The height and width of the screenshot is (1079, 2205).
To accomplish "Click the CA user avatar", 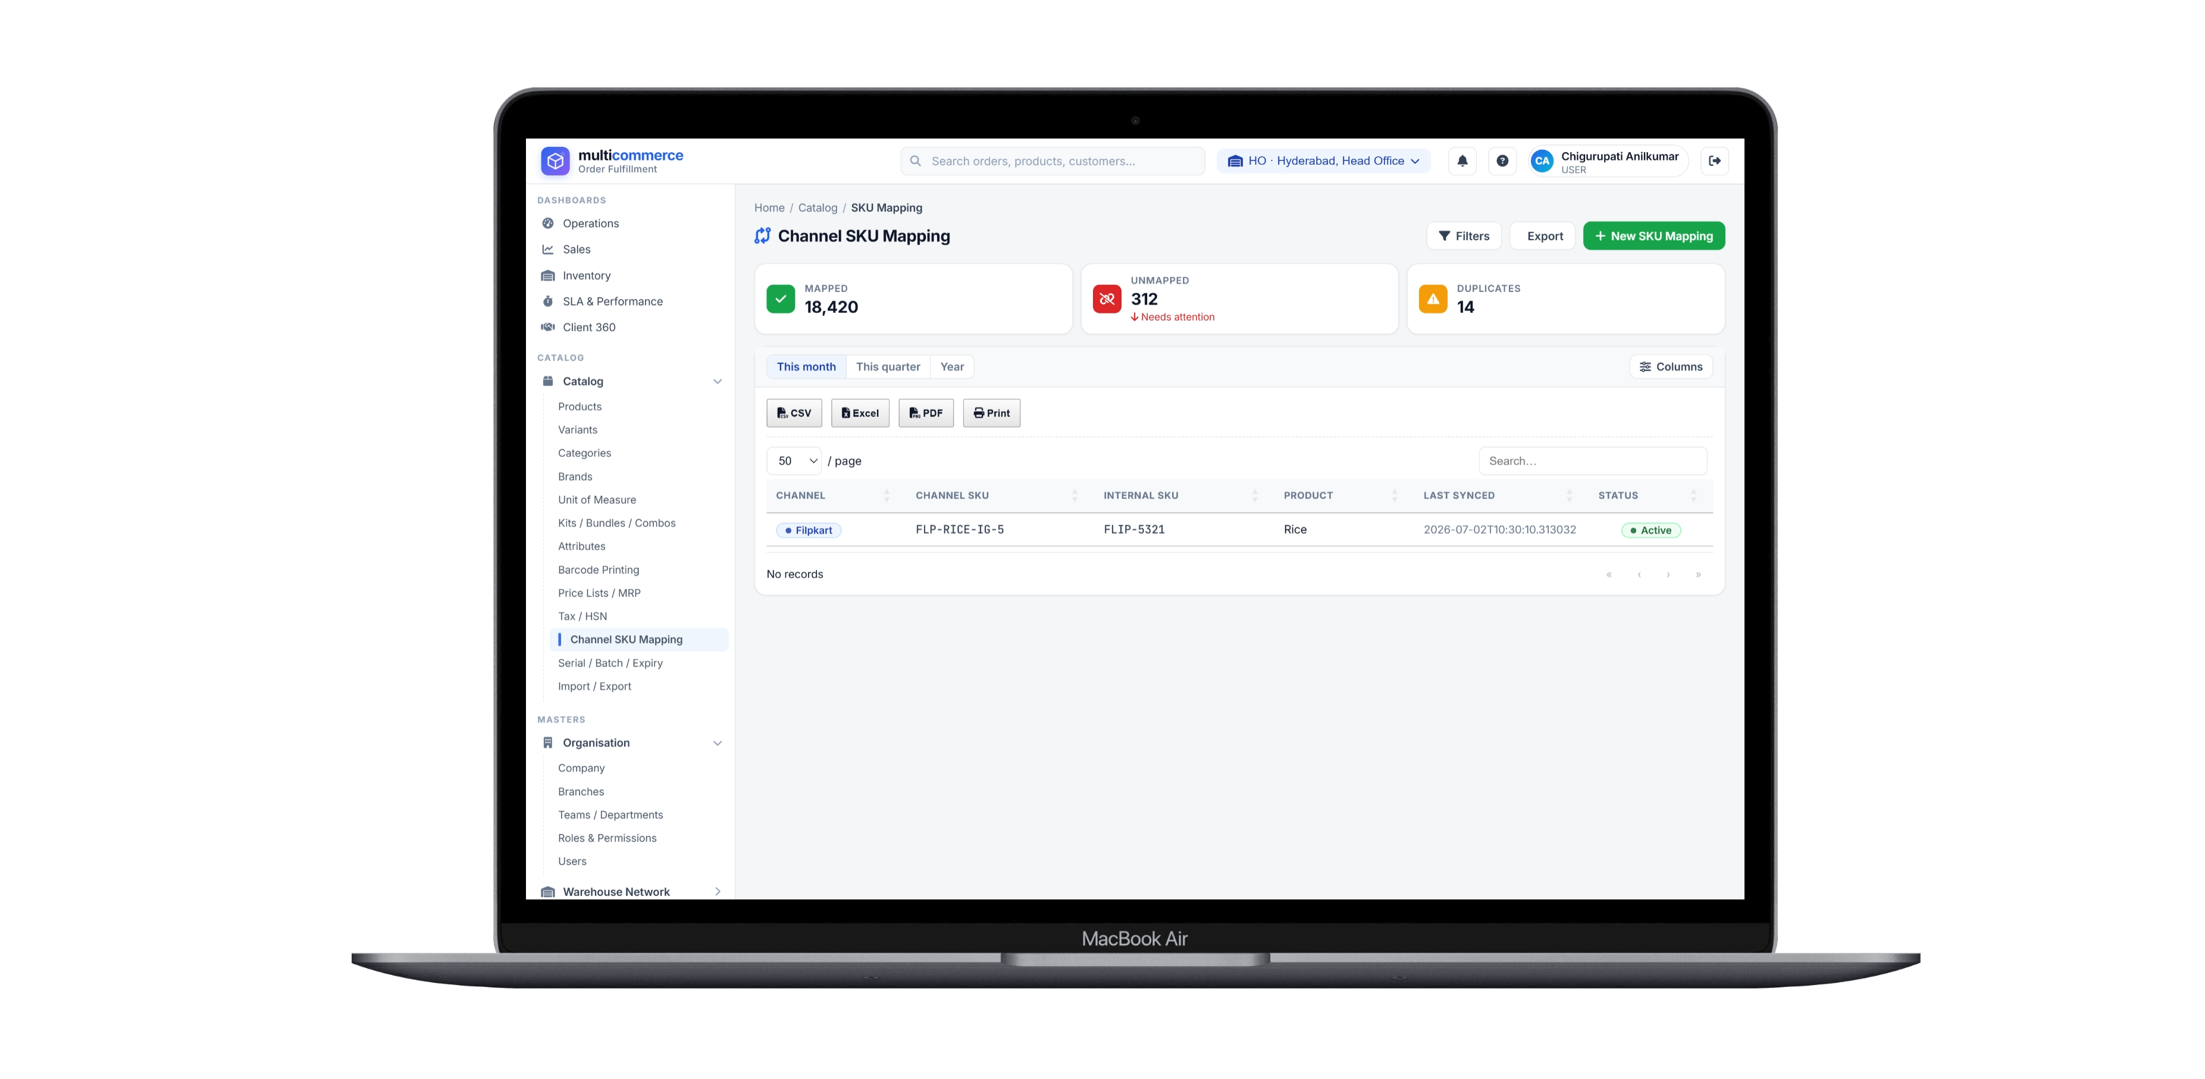I will 1542,161.
